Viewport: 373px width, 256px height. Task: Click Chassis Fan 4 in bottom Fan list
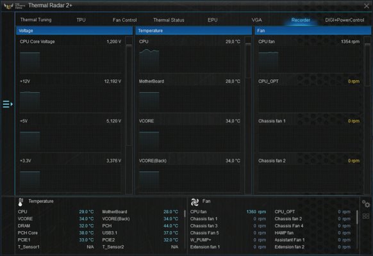(x=289, y=226)
